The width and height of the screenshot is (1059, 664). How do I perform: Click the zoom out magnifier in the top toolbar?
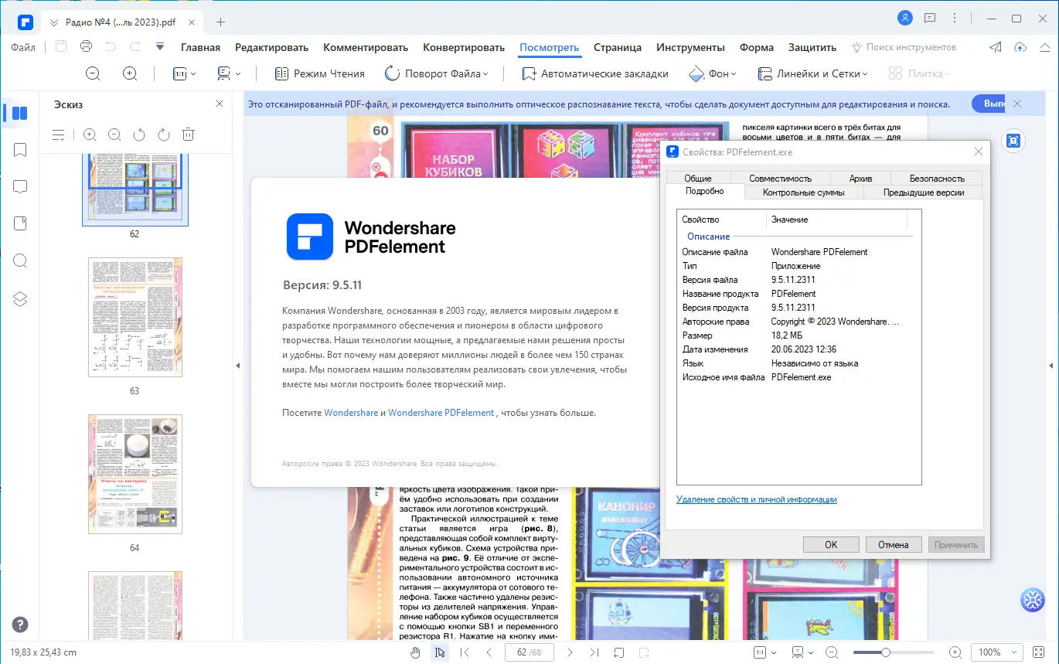[93, 73]
